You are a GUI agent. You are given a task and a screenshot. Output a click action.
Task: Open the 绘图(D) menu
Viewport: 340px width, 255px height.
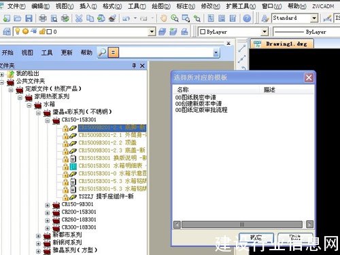[x=161, y=6]
